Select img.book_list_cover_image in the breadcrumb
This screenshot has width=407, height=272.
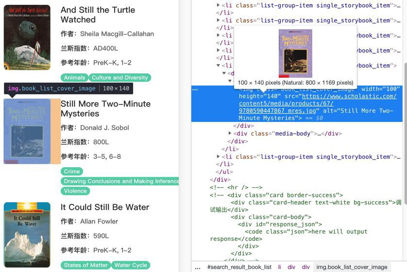[352, 267]
